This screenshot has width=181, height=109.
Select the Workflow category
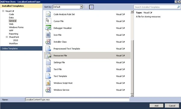tap(13, 44)
